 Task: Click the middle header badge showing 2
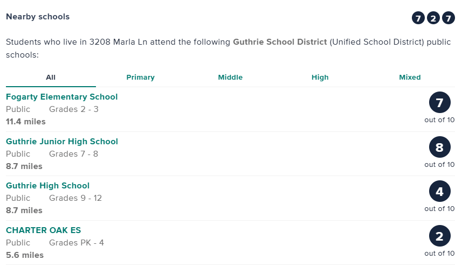coord(433,18)
